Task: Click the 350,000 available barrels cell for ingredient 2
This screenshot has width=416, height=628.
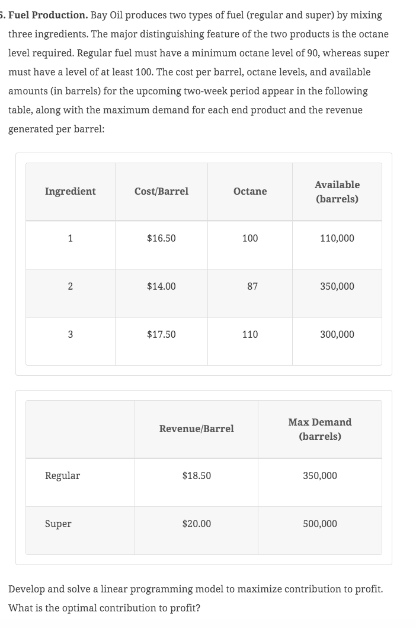Action: pos(337,286)
